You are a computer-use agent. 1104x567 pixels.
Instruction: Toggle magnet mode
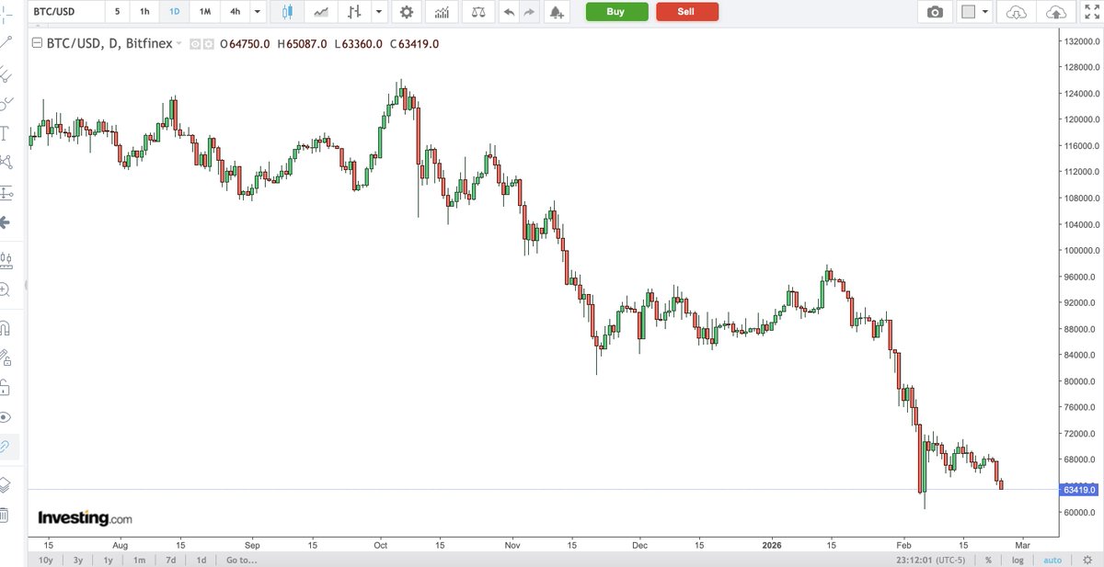pos(6,327)
